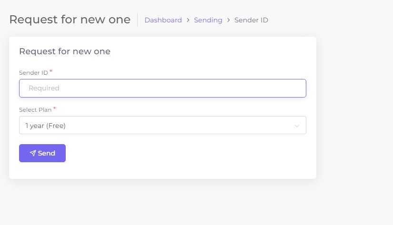Submit the form with the Send button
Screen dimensions: 393x225
coord(42,153)
